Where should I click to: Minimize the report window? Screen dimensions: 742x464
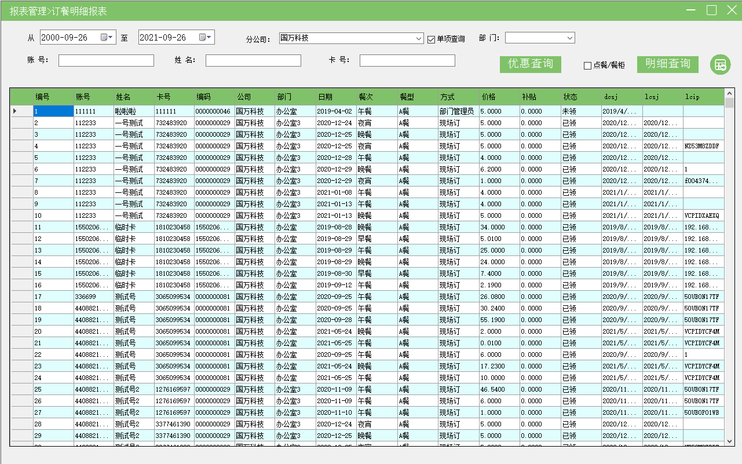point(690,10)
